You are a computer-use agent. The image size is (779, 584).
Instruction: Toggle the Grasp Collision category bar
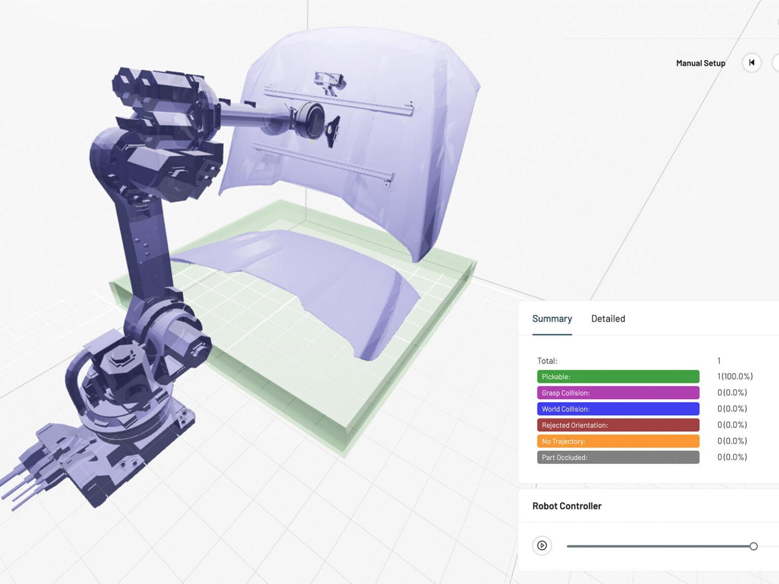point(618,392)
